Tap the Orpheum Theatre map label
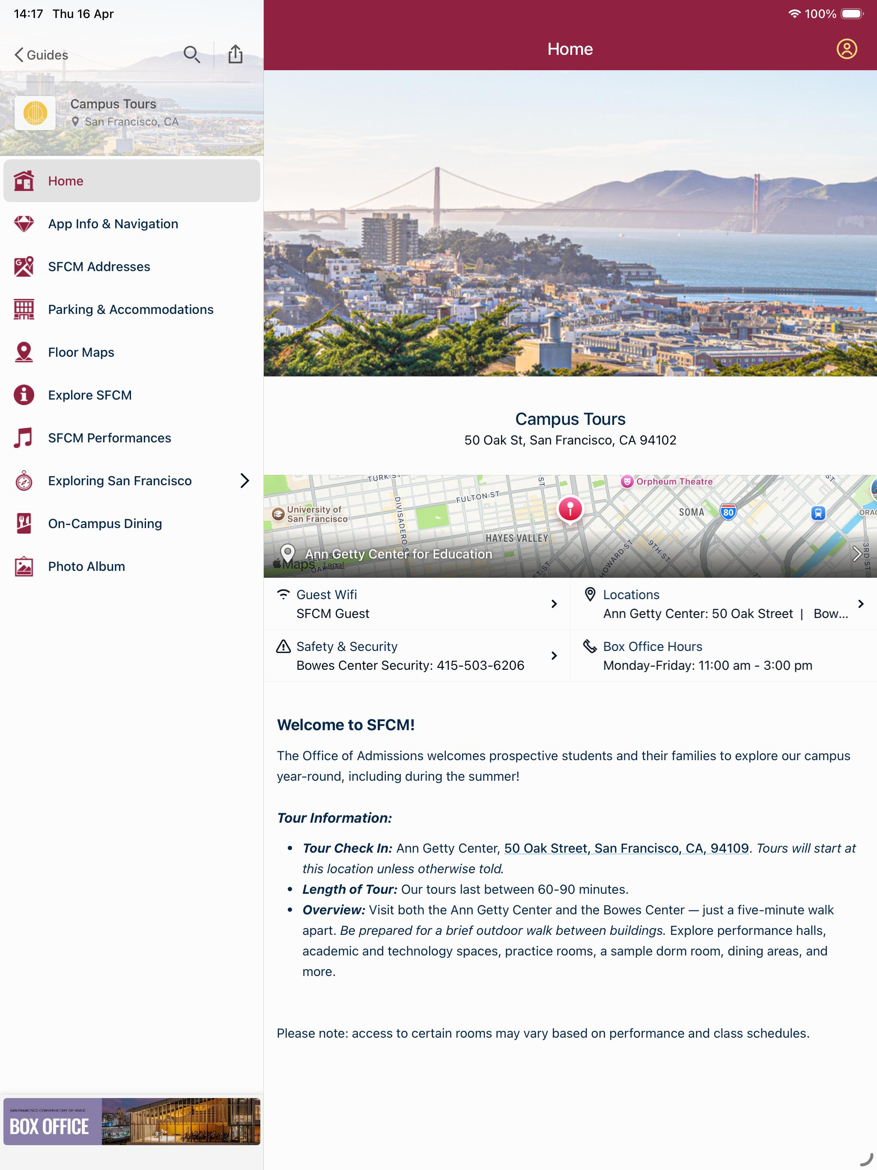Image resolution: width=877 pixels, height=1170 pixels. tap(667, 481)
